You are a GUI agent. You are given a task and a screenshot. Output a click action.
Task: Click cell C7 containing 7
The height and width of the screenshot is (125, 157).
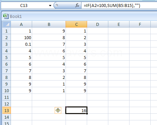[77, 71]
